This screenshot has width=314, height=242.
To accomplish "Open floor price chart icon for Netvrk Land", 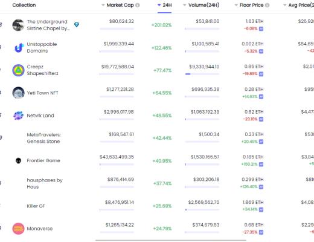I will tap(261, 119).
